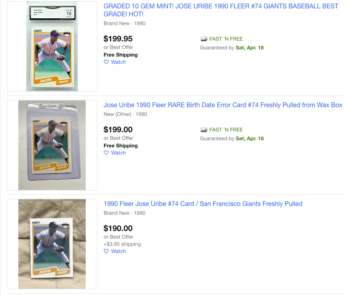Viewport: 348px width, 296px height.
Task: Open the RARE Birth Date Error Card title
Action: (223, 105)
